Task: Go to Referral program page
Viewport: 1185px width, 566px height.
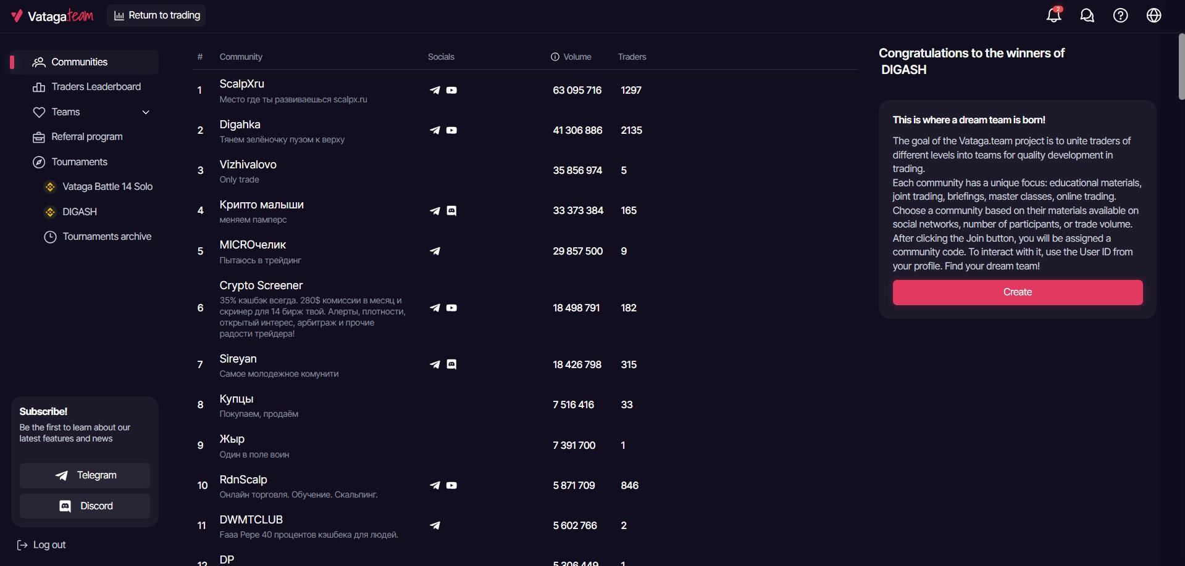Action: coord(86,137)
